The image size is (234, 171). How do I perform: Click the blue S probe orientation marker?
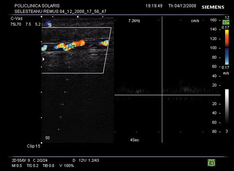coord(49,23)
